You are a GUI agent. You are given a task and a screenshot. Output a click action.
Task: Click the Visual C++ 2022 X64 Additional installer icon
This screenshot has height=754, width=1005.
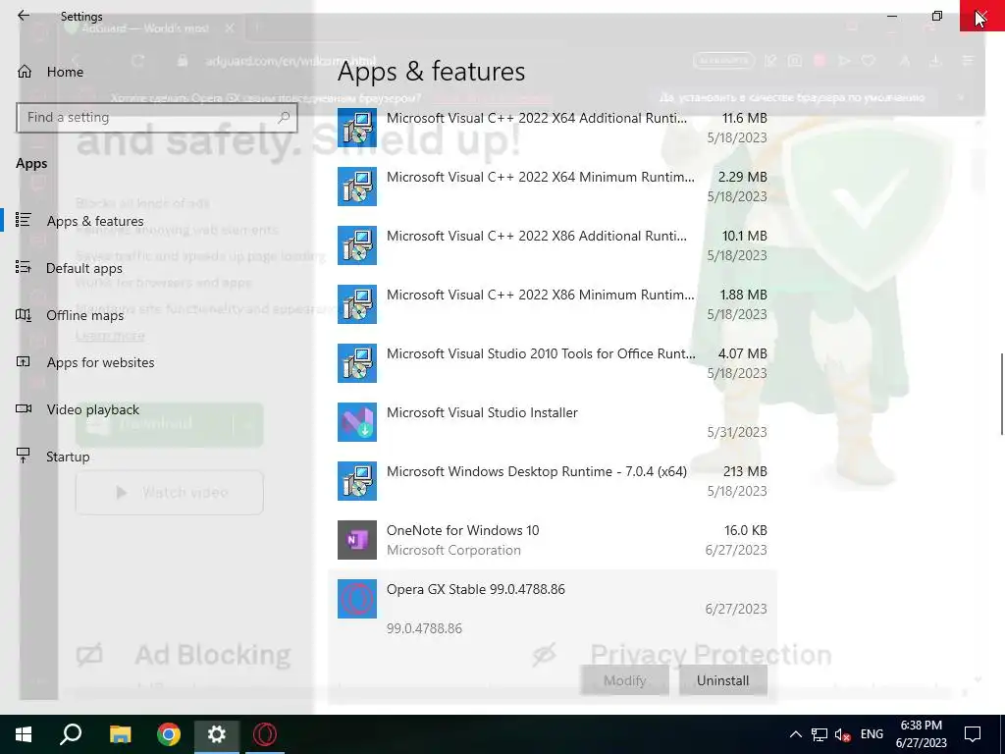(357, 128)
